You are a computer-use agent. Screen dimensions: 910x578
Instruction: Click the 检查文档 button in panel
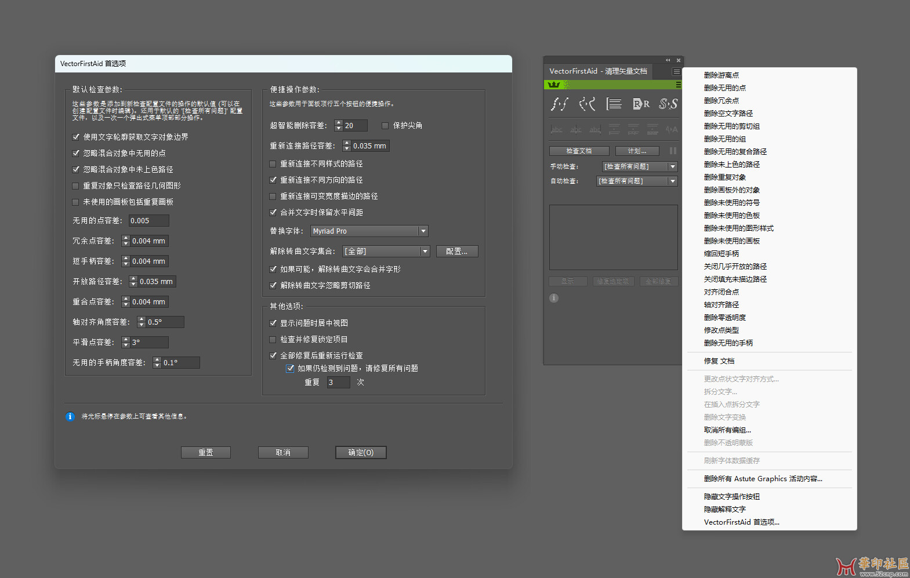click(x=579, y=151)
